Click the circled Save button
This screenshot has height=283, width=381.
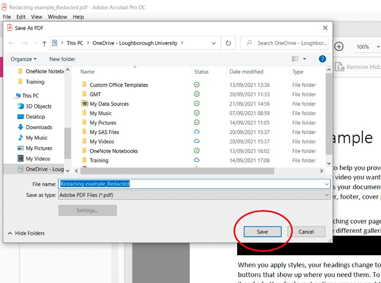click(262, 231)
